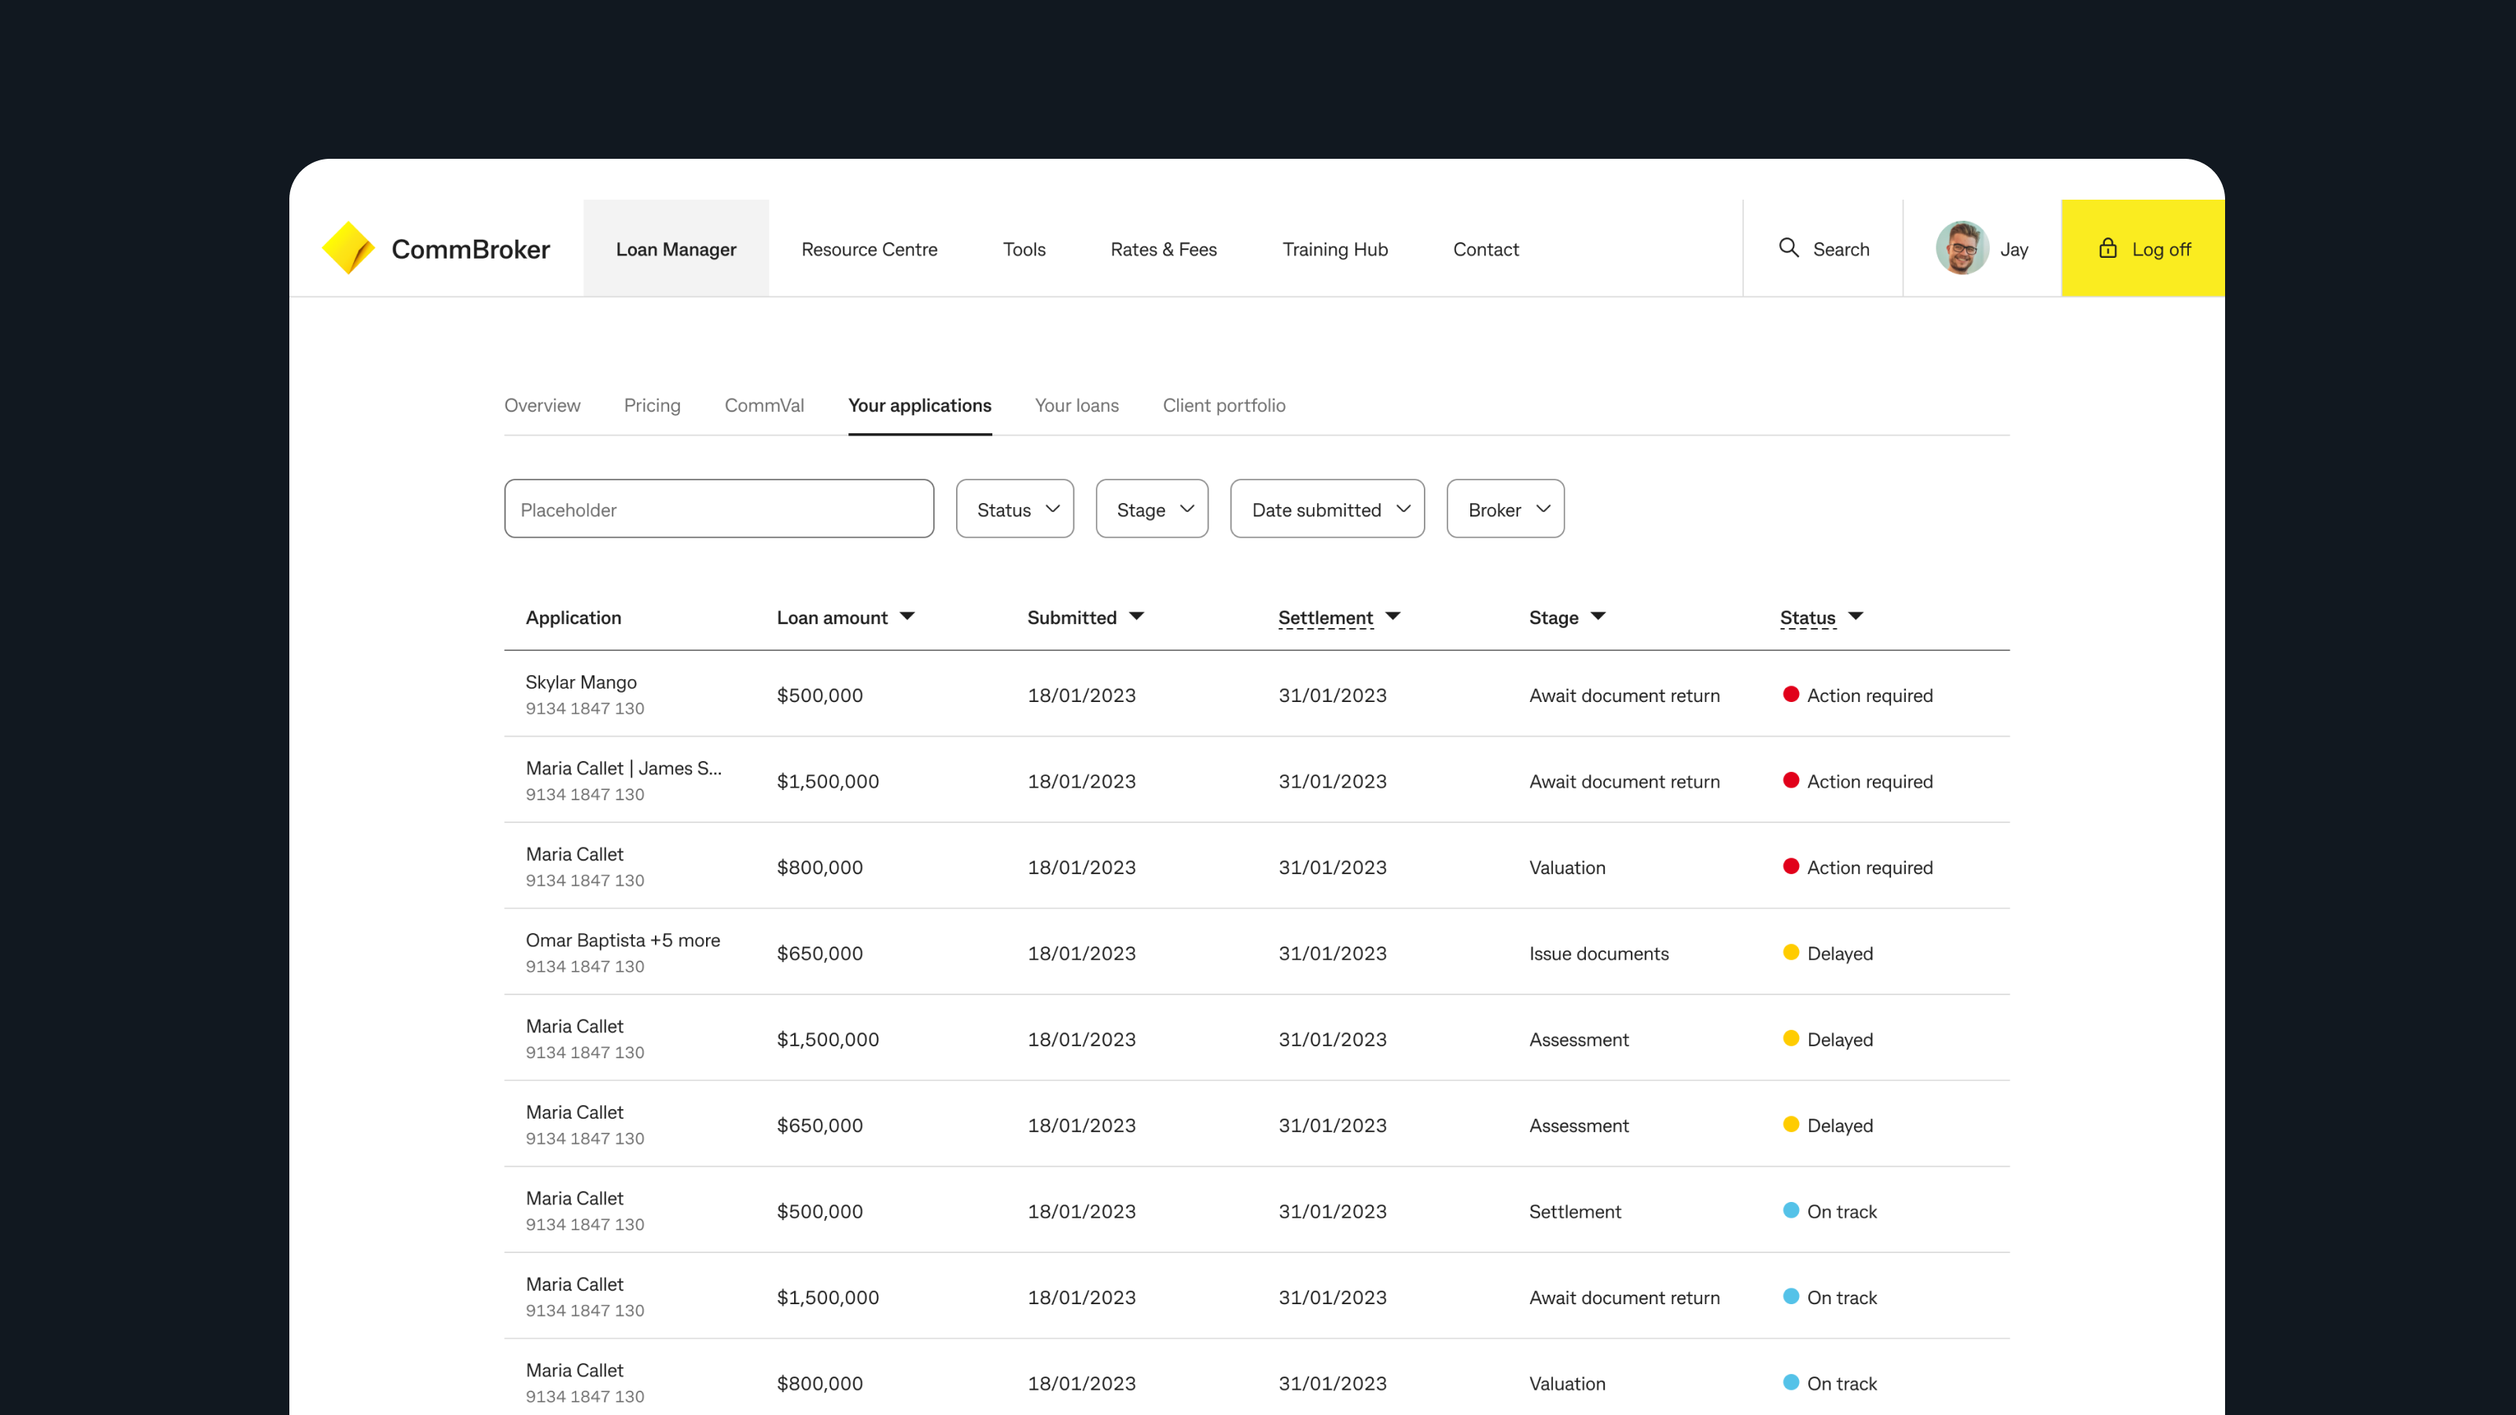Click the Search magnifier icon
The height and width of the screenshot is (1415, 2516).
coord(1790,248)
